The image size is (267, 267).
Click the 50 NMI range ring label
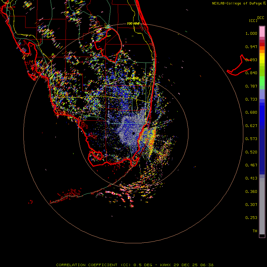click(133, 79)
